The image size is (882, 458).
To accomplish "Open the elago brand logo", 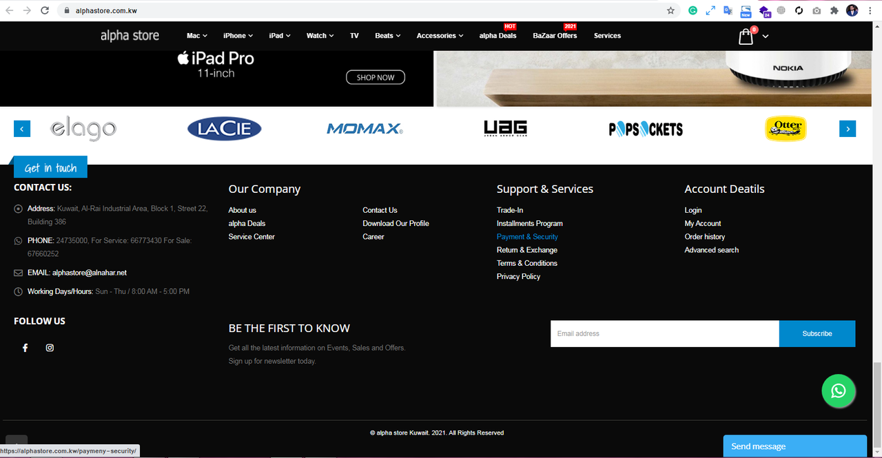I will pos(83,129).
